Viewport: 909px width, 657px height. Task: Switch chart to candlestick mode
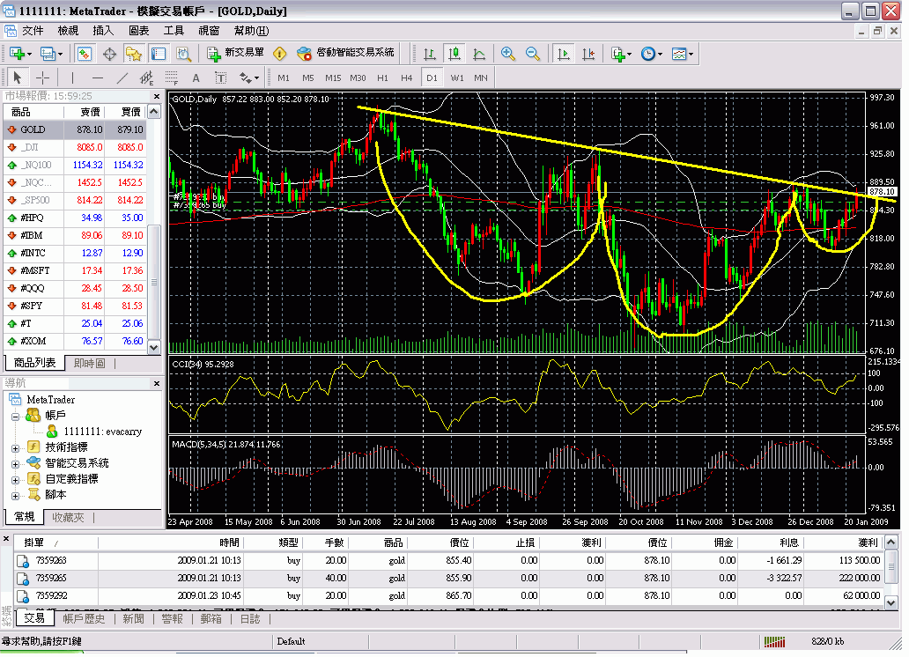pyautogui.click(x=454, y=54)
